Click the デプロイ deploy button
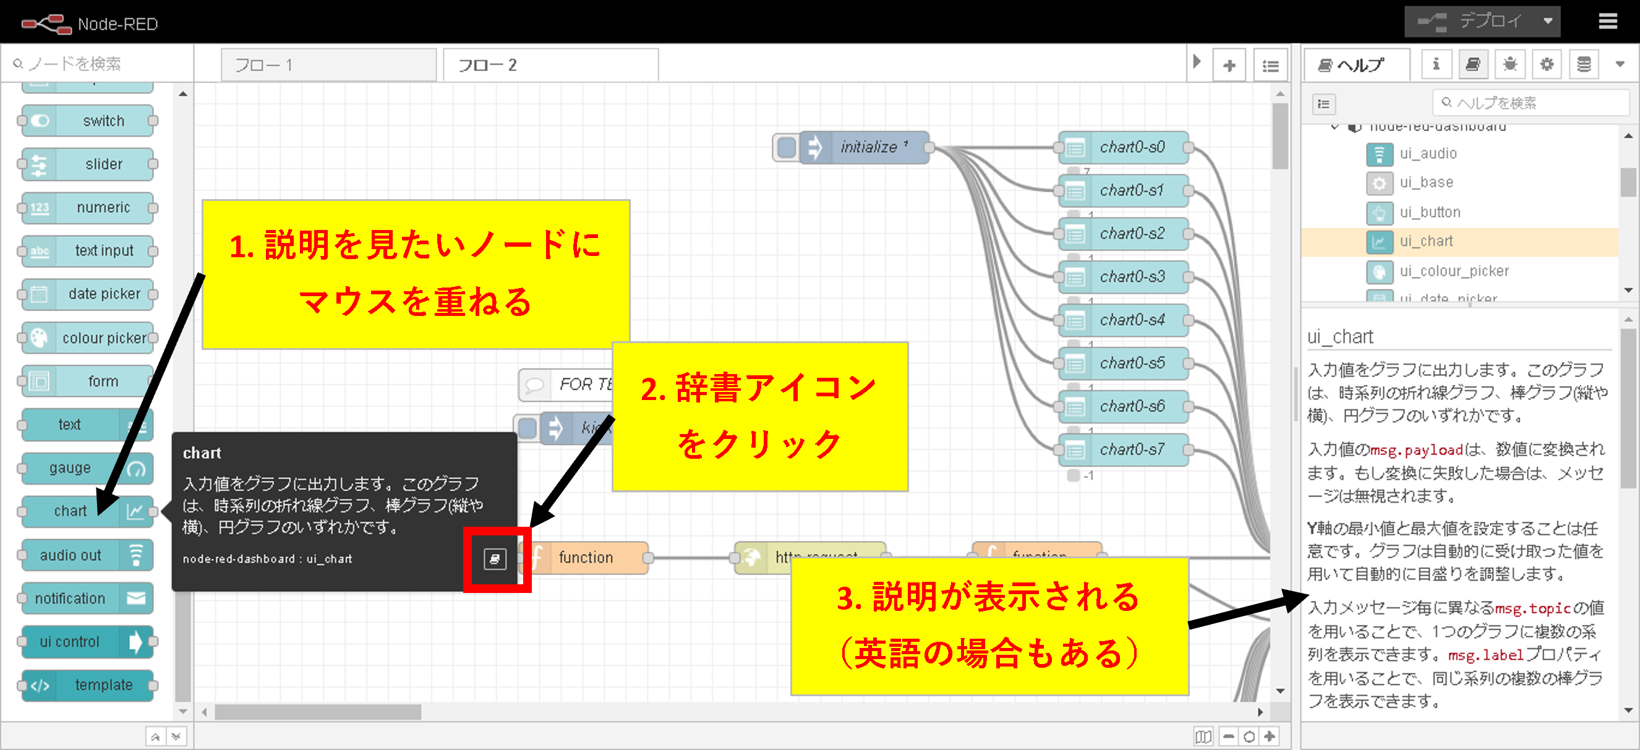 1469,22
